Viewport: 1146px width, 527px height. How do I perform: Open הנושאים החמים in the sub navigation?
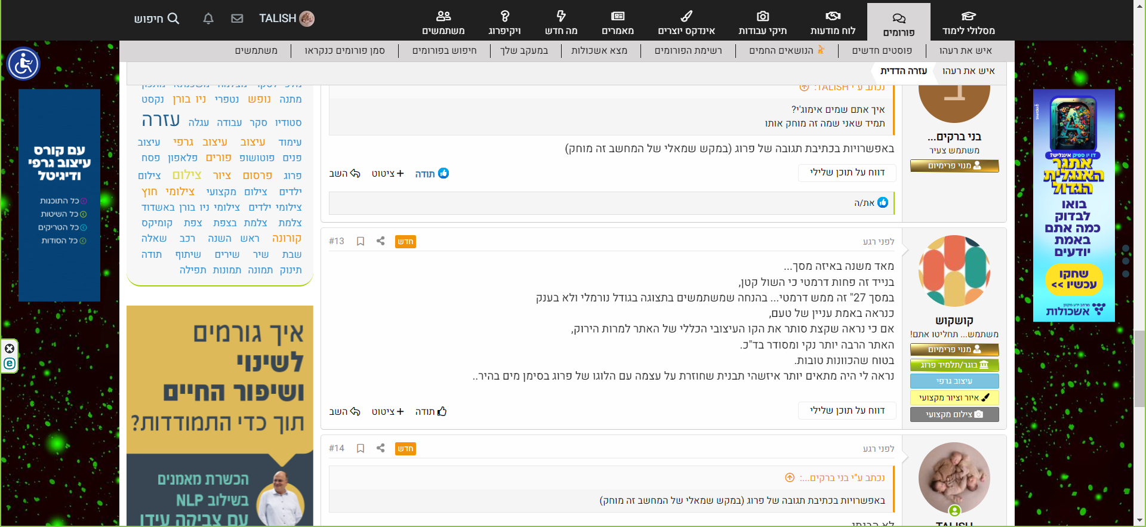pyautogui.click(x=787, y=51)
